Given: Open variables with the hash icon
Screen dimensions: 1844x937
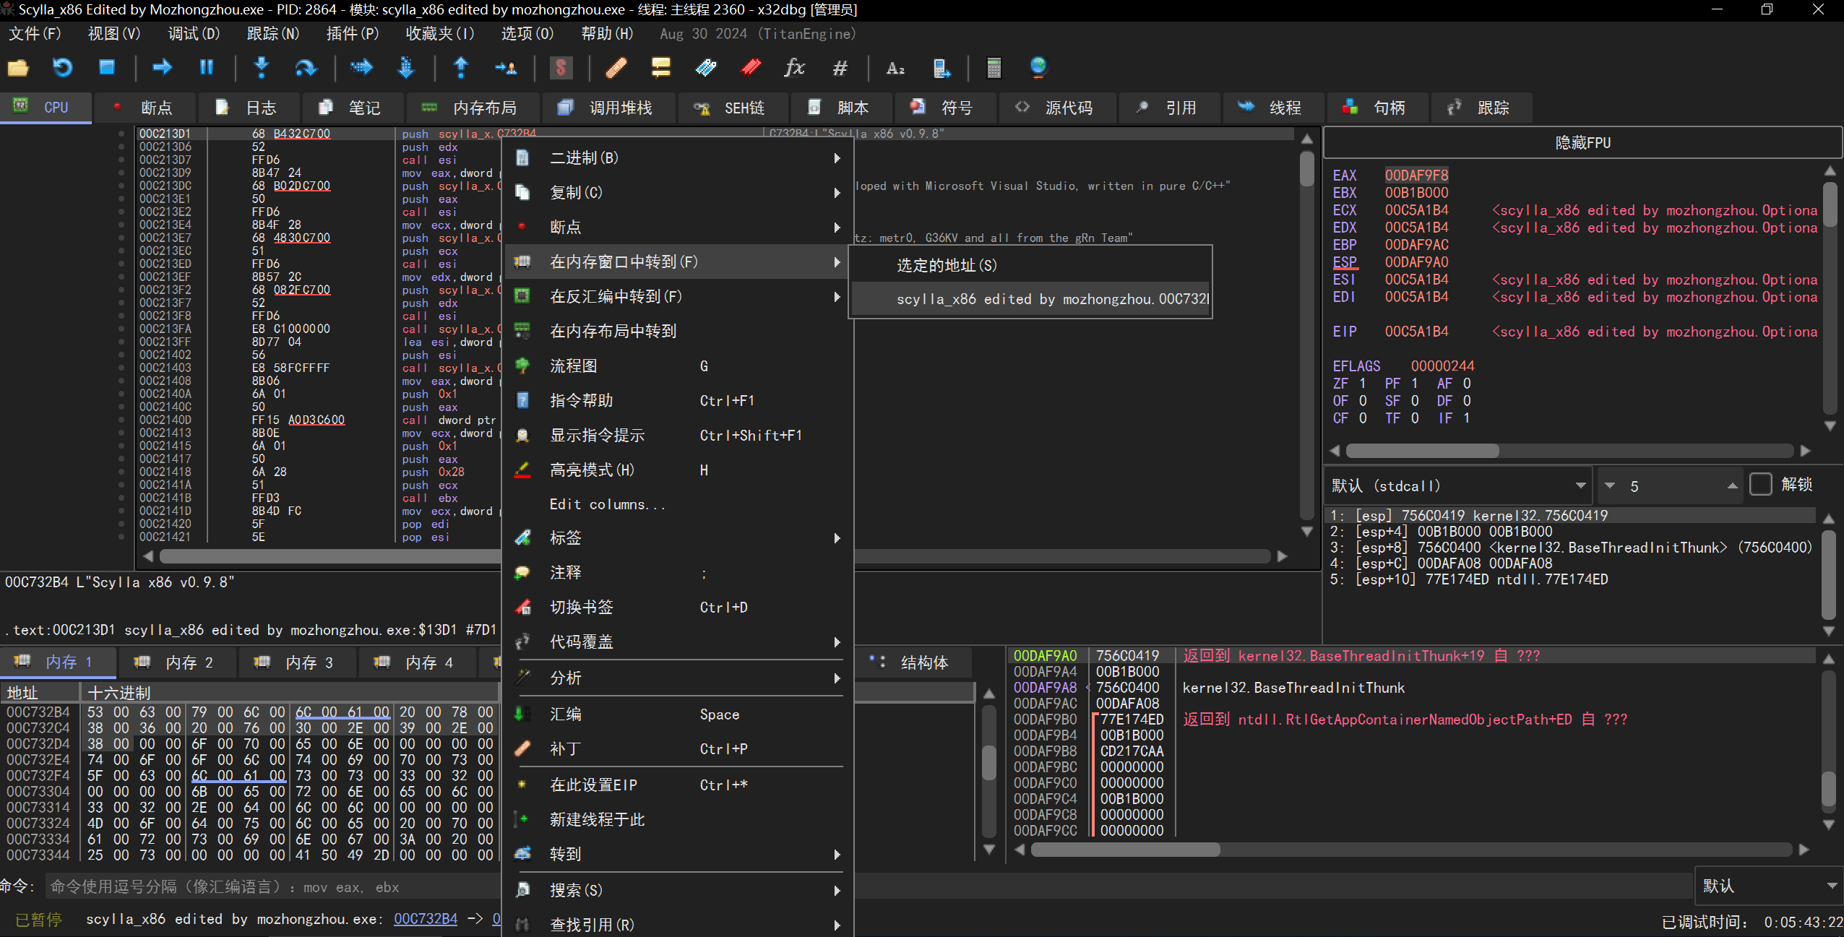Looking at the screenshot, I should [840, 68].
